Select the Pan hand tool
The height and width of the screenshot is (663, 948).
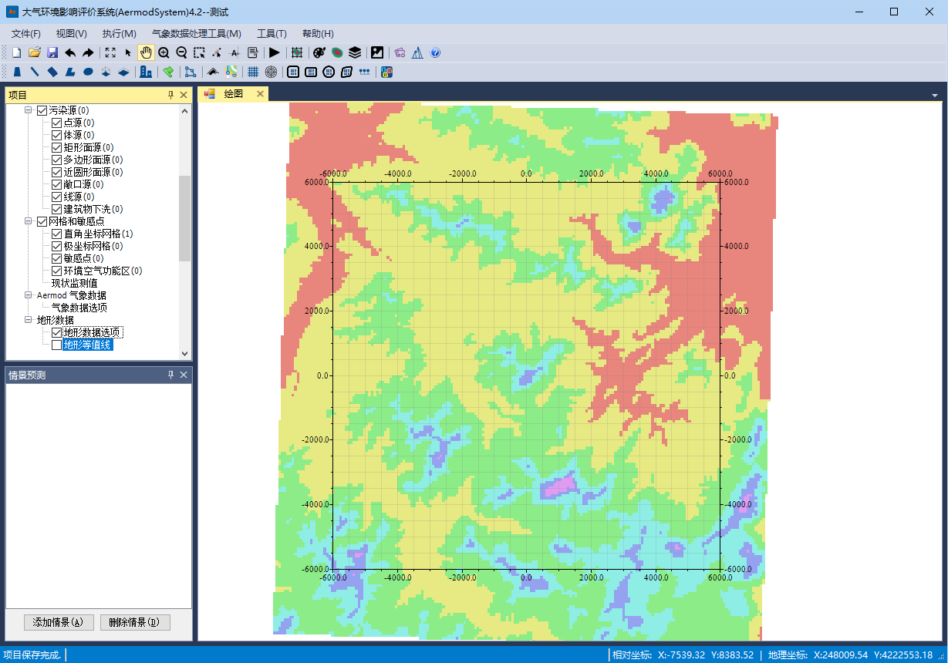coord(146,52)
